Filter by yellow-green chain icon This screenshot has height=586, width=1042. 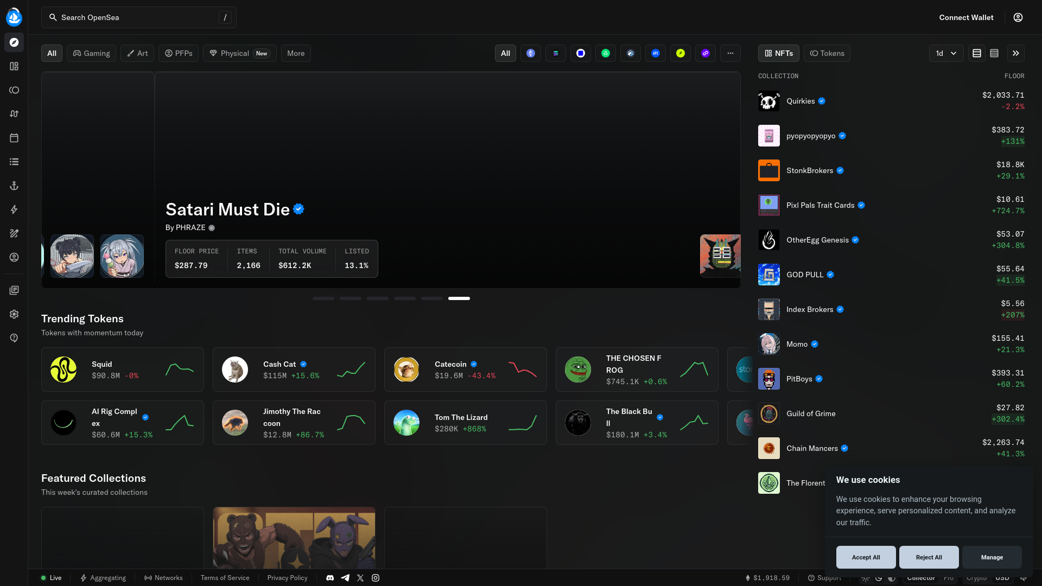(x=681, y=53)
